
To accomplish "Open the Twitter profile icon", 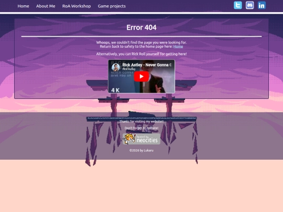I will tap(238, 5).
